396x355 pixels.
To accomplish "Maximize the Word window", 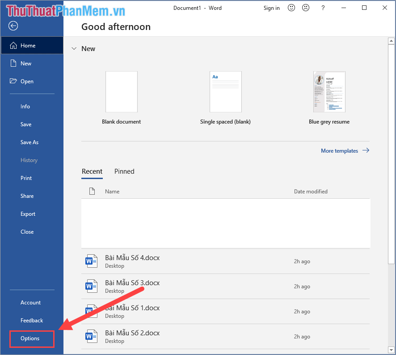I will click(364, 8).
